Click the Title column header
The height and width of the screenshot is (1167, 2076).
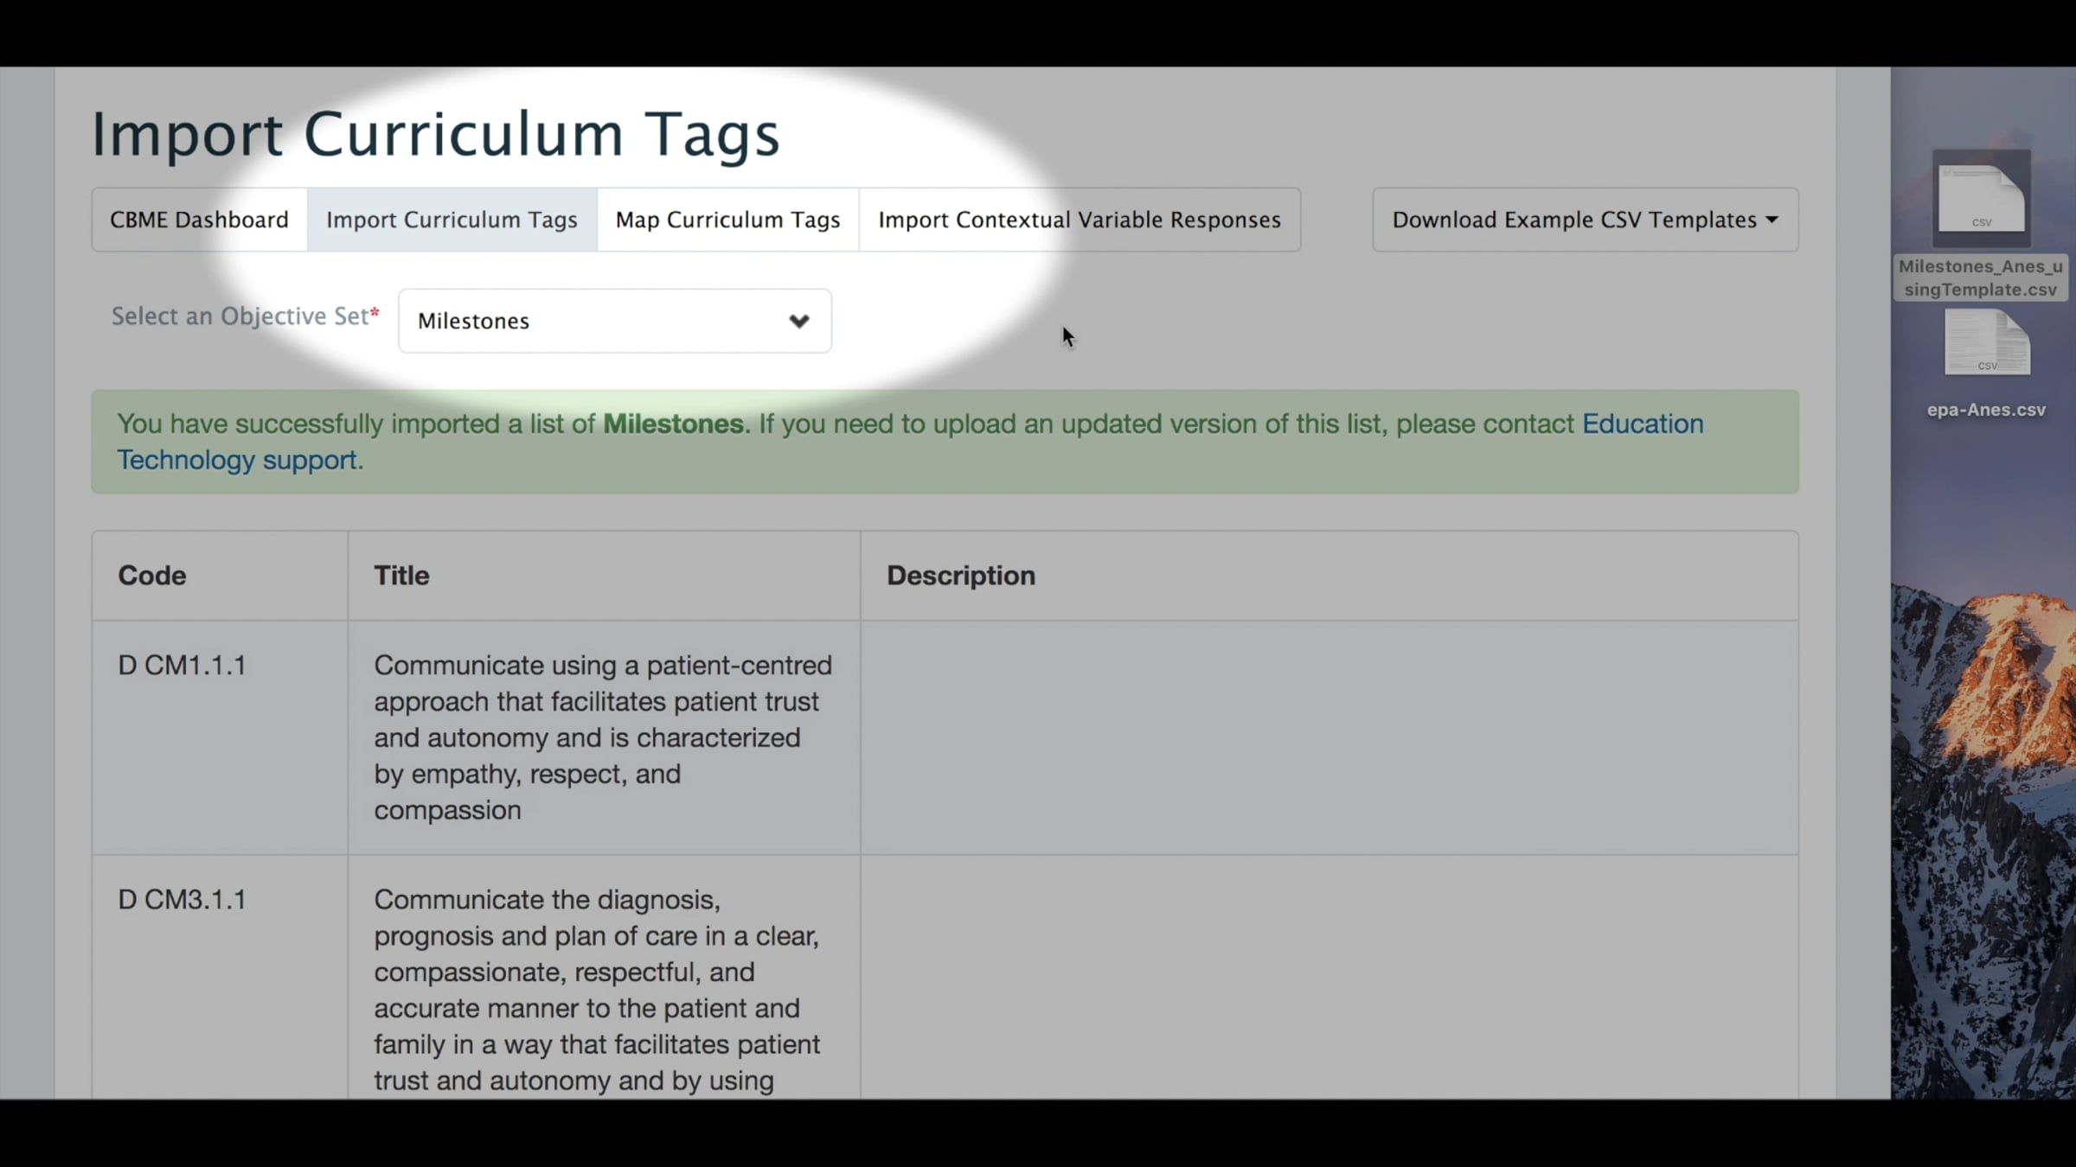[401, 575]
